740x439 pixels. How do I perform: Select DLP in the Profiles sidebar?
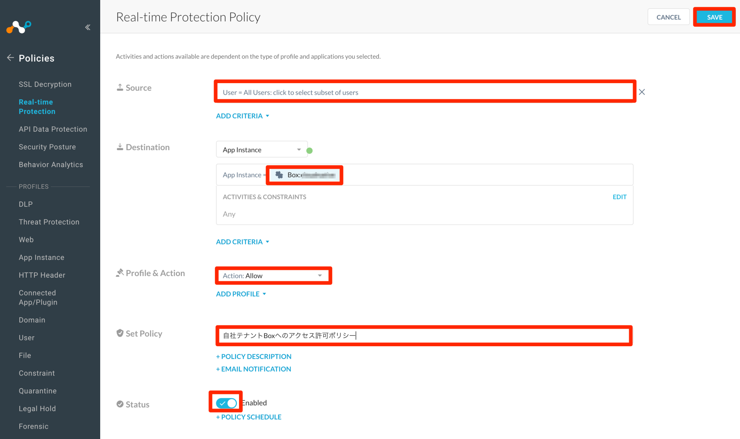(x=25, y=204)
